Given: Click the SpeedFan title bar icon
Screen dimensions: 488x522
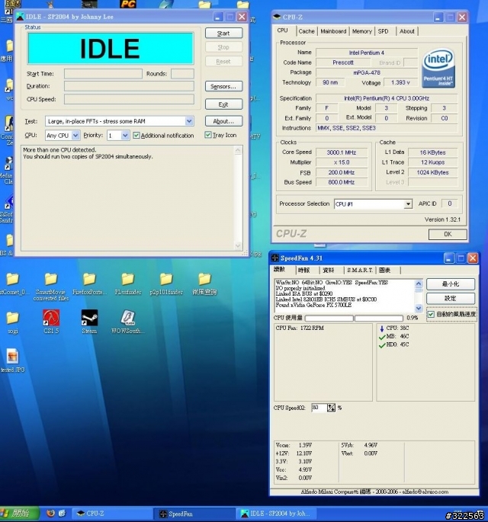Looking at the screenshot, I should [274, 258].
